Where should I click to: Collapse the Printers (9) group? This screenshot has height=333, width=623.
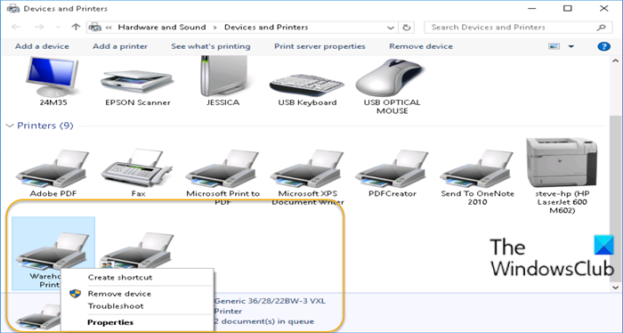10,126
